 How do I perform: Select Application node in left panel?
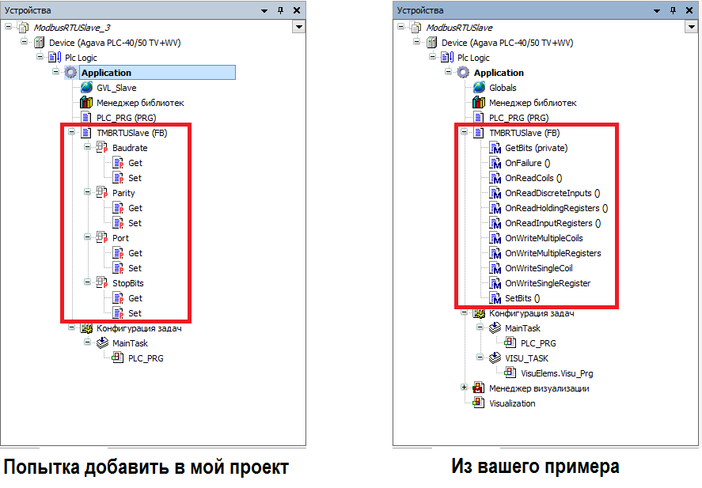[x=157, y=73]
